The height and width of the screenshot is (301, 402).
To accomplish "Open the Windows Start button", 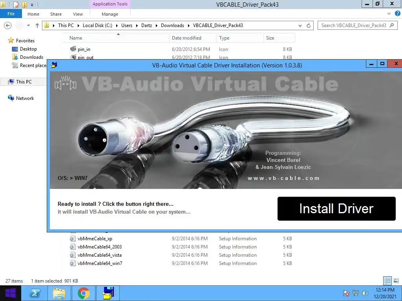I will click(11, 293).
